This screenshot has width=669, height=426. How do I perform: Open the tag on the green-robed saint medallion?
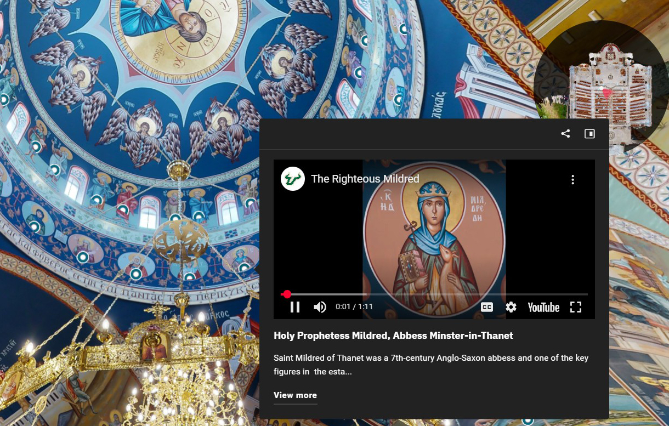[33, 226]
